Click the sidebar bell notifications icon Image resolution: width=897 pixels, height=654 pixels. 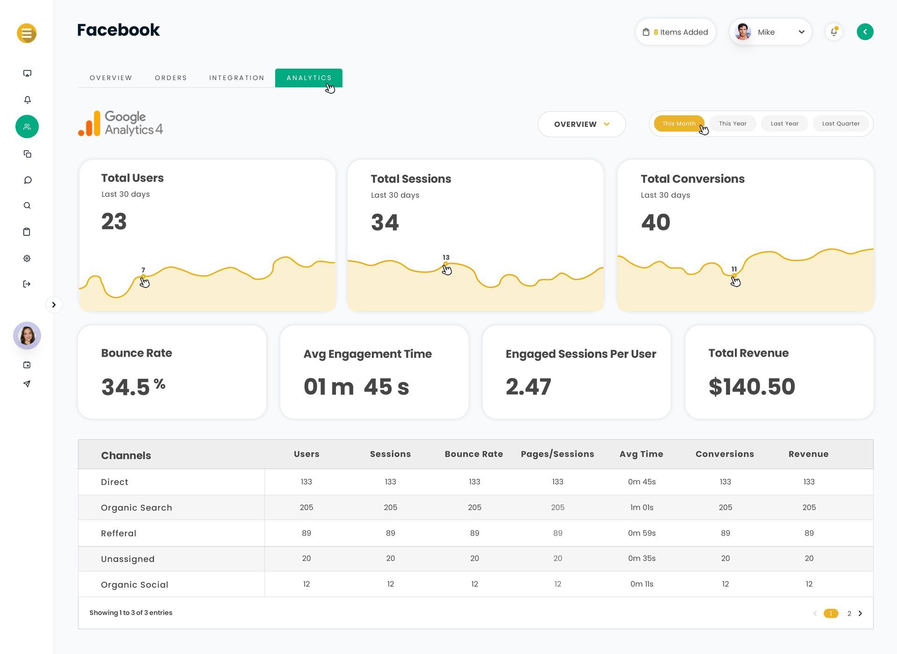click(x=27, y=100)
